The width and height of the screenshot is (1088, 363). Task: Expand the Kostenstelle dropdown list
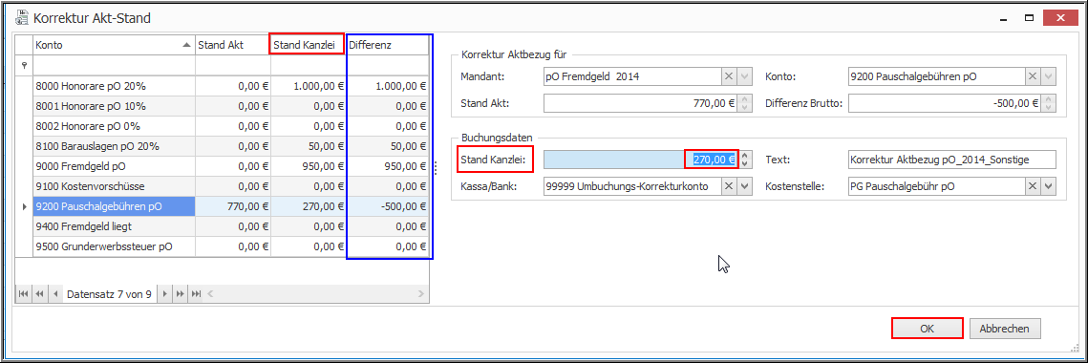(x=1049, y=186)
